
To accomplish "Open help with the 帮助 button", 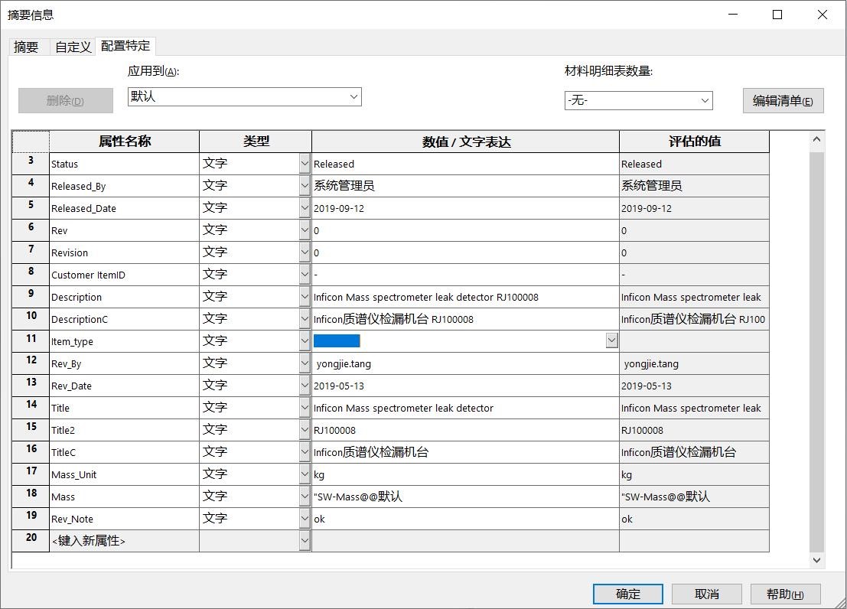I will [x=786, y=594].
